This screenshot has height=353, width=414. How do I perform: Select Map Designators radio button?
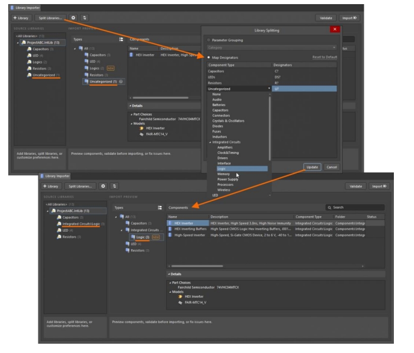tap(209, 57)
